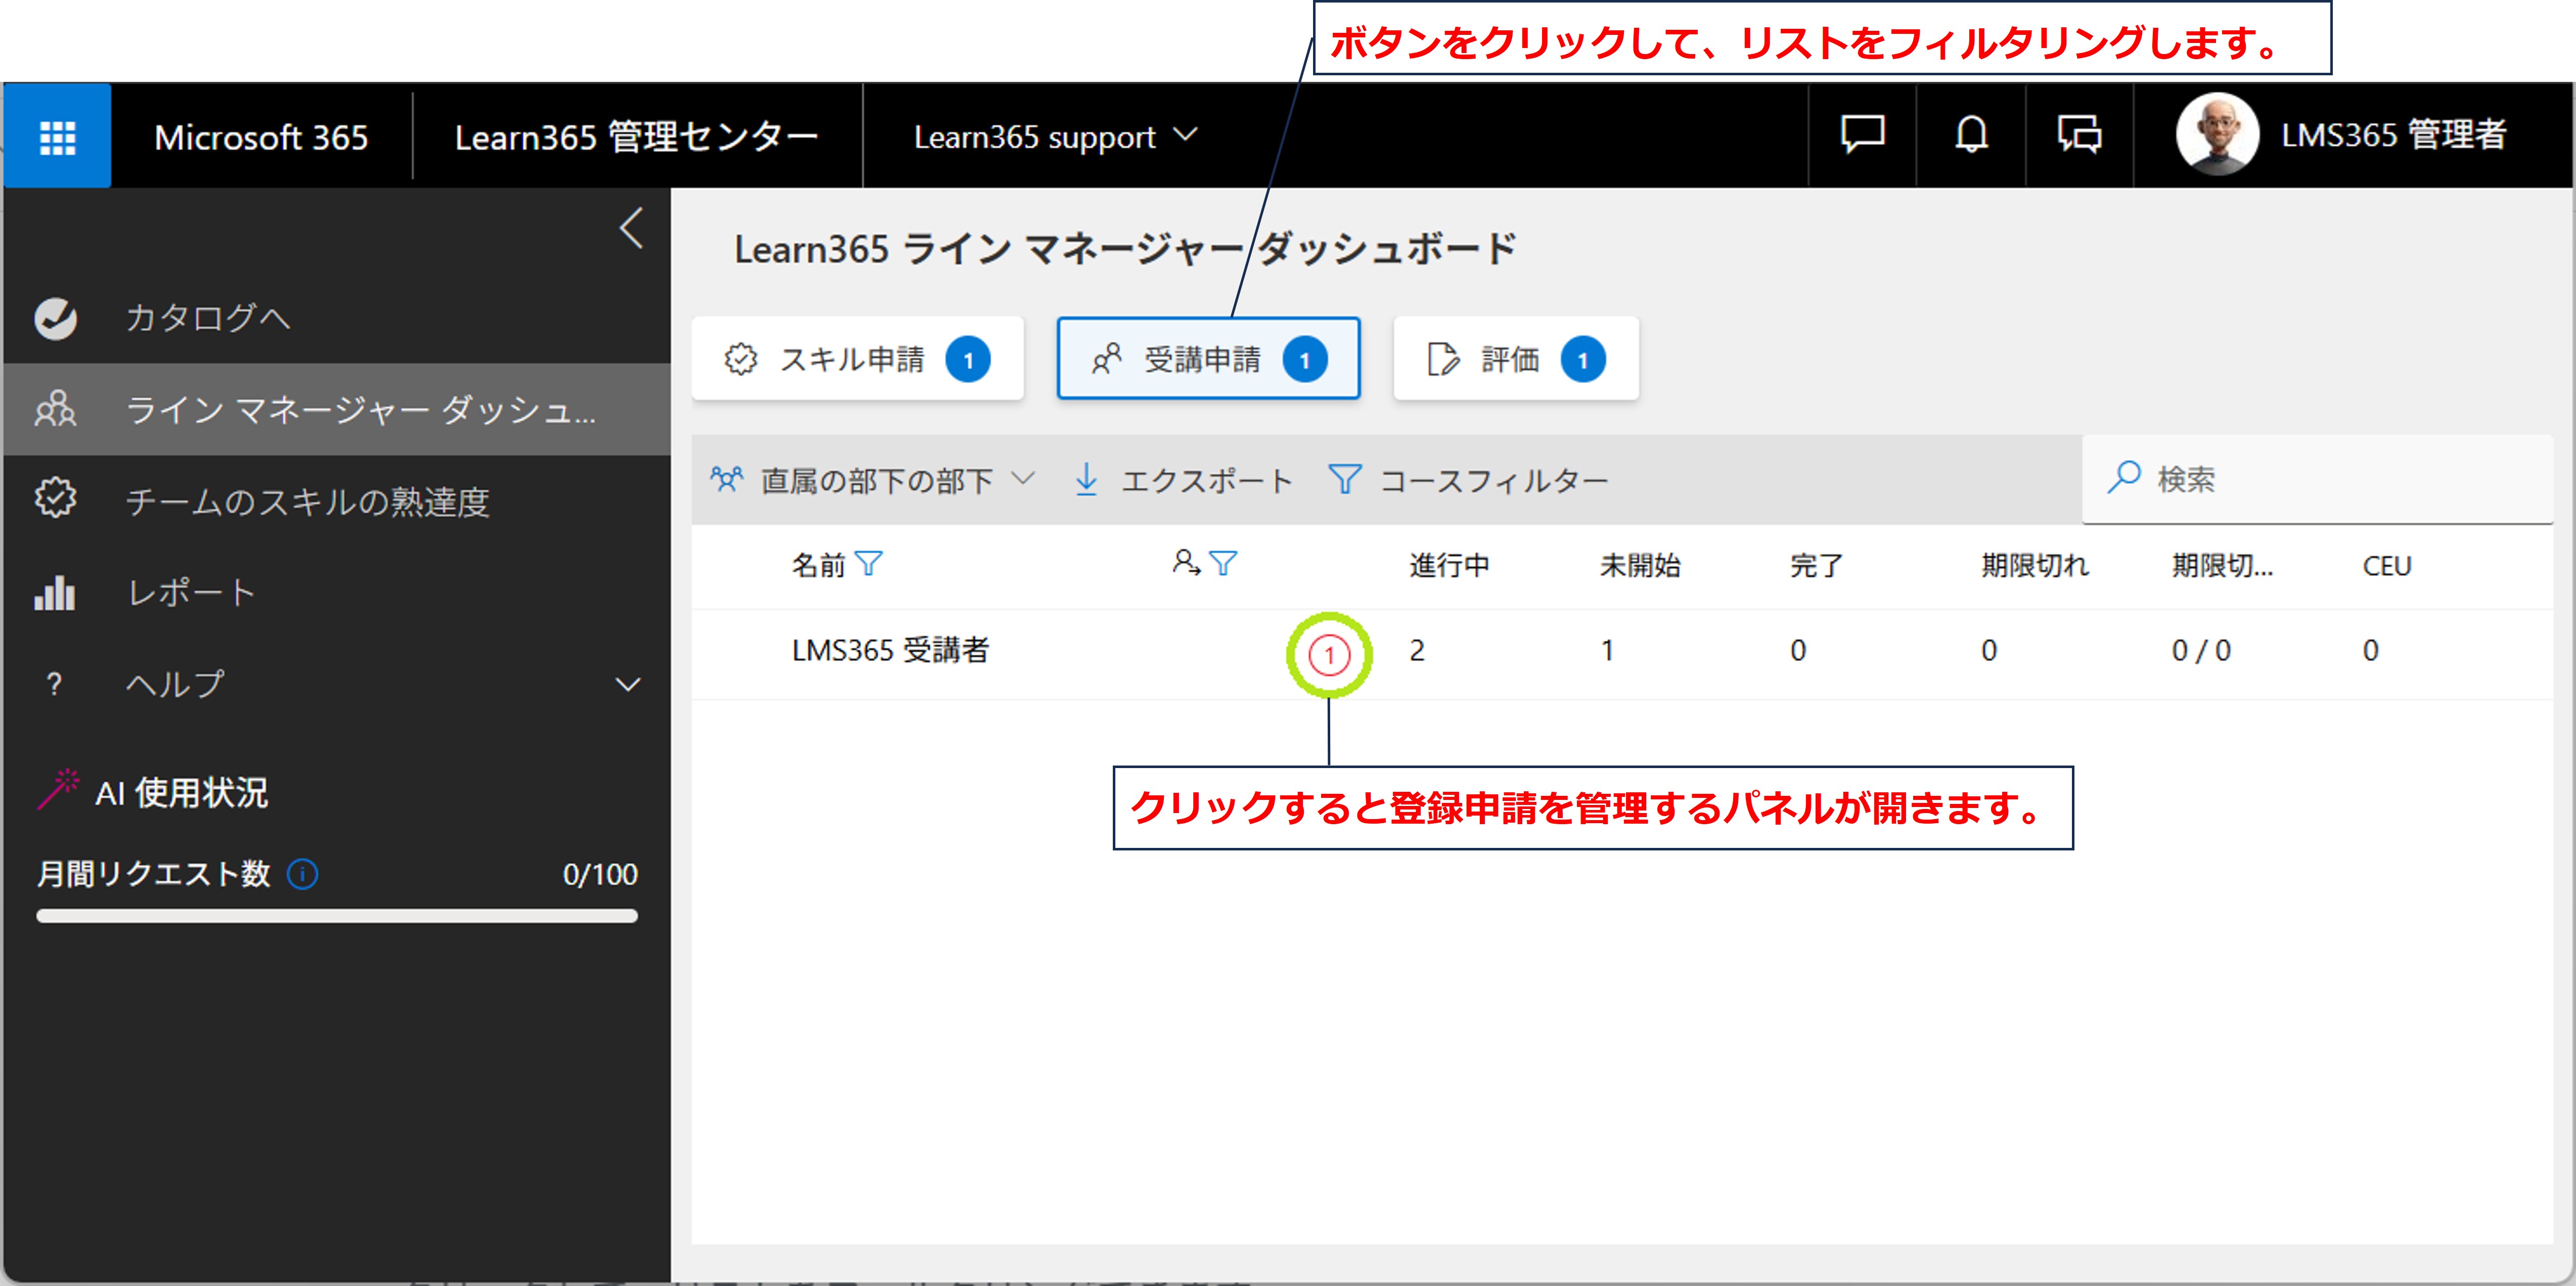The width and height of the screenshot is (2576, 1286).
Task: Click ヘルプ in the sidebar
Action: tap(175, 685)
